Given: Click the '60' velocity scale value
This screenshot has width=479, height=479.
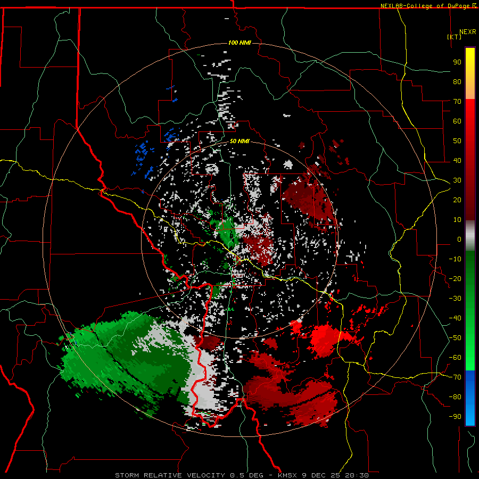Looking at the screenshot, I should tap(457, 121).
